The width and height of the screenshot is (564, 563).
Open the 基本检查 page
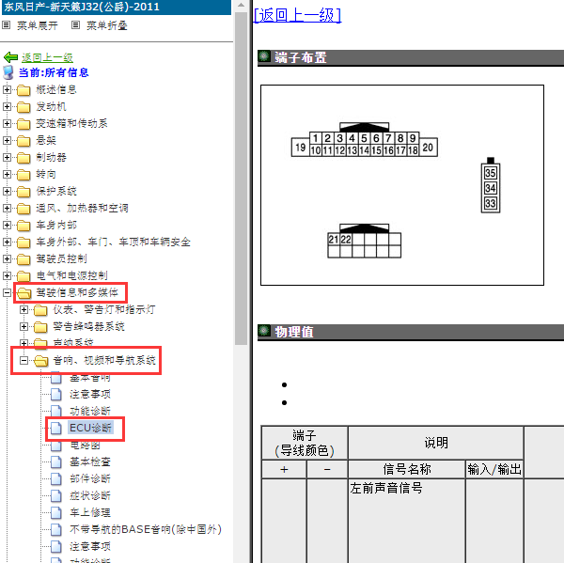[x=90, y=461]
